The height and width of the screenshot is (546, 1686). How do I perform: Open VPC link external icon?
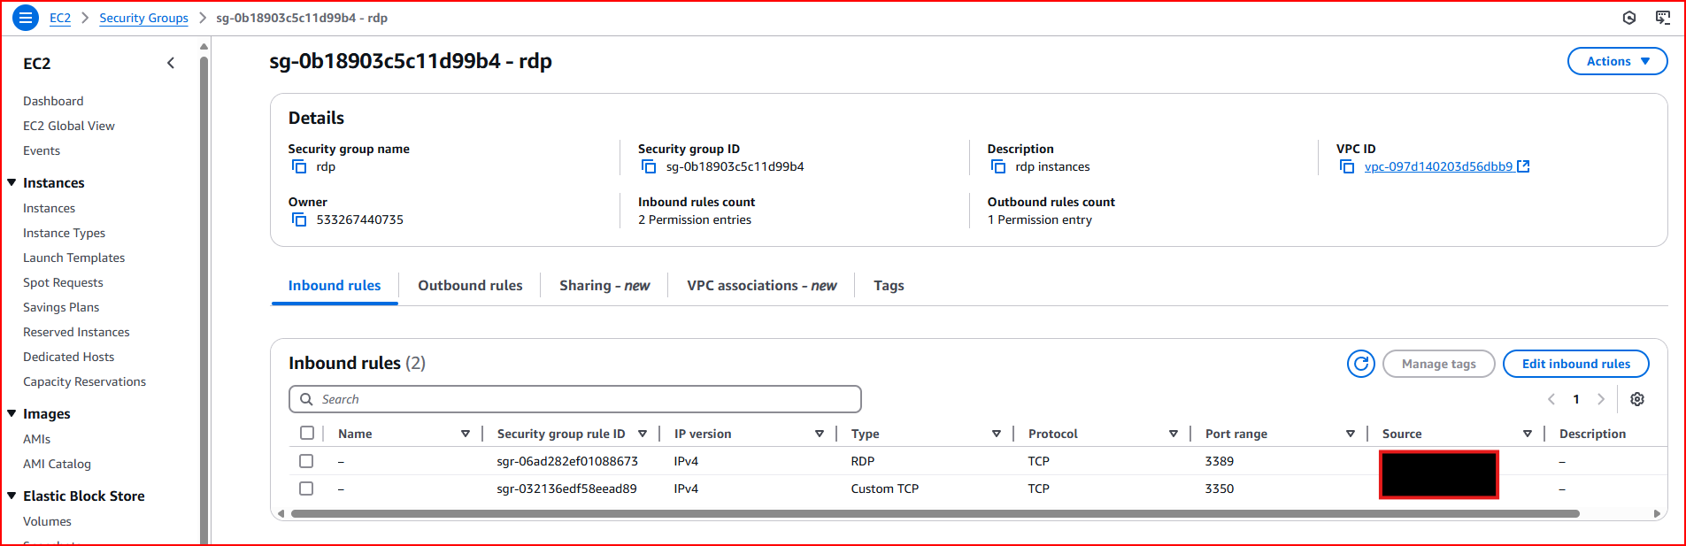pos(1523,166)
